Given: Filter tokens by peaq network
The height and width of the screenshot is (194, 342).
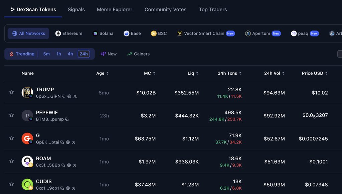Looking at the screenshot, I should click(305, 33).
